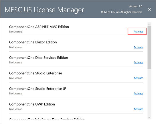Activate ComponentOne Data Services Edition license

(x=138, y=63)
